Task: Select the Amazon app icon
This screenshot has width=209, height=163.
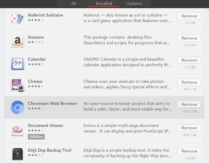Action: [18, 41]
